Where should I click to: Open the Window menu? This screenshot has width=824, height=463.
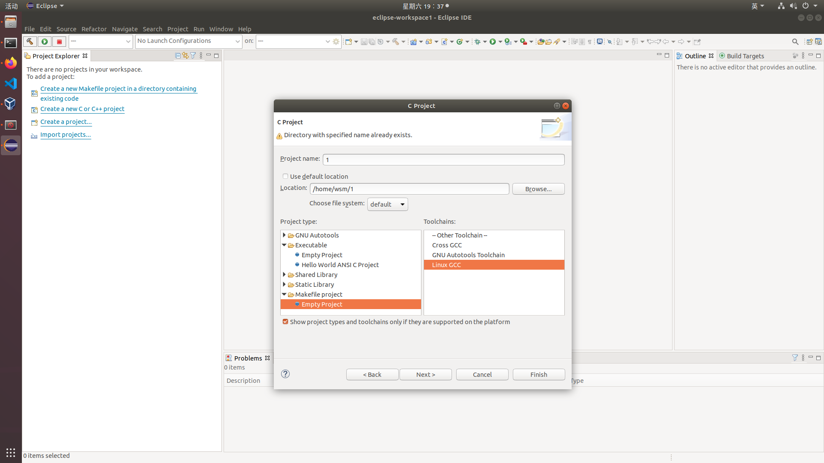click(x=221, y=29)
